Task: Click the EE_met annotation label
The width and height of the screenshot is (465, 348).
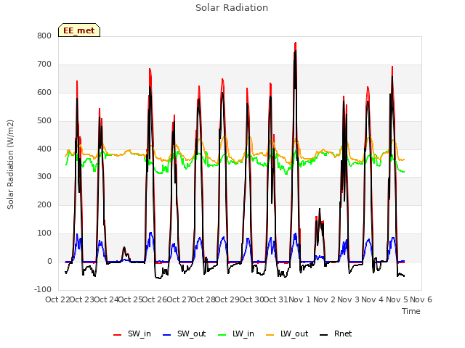Action: 79,30
